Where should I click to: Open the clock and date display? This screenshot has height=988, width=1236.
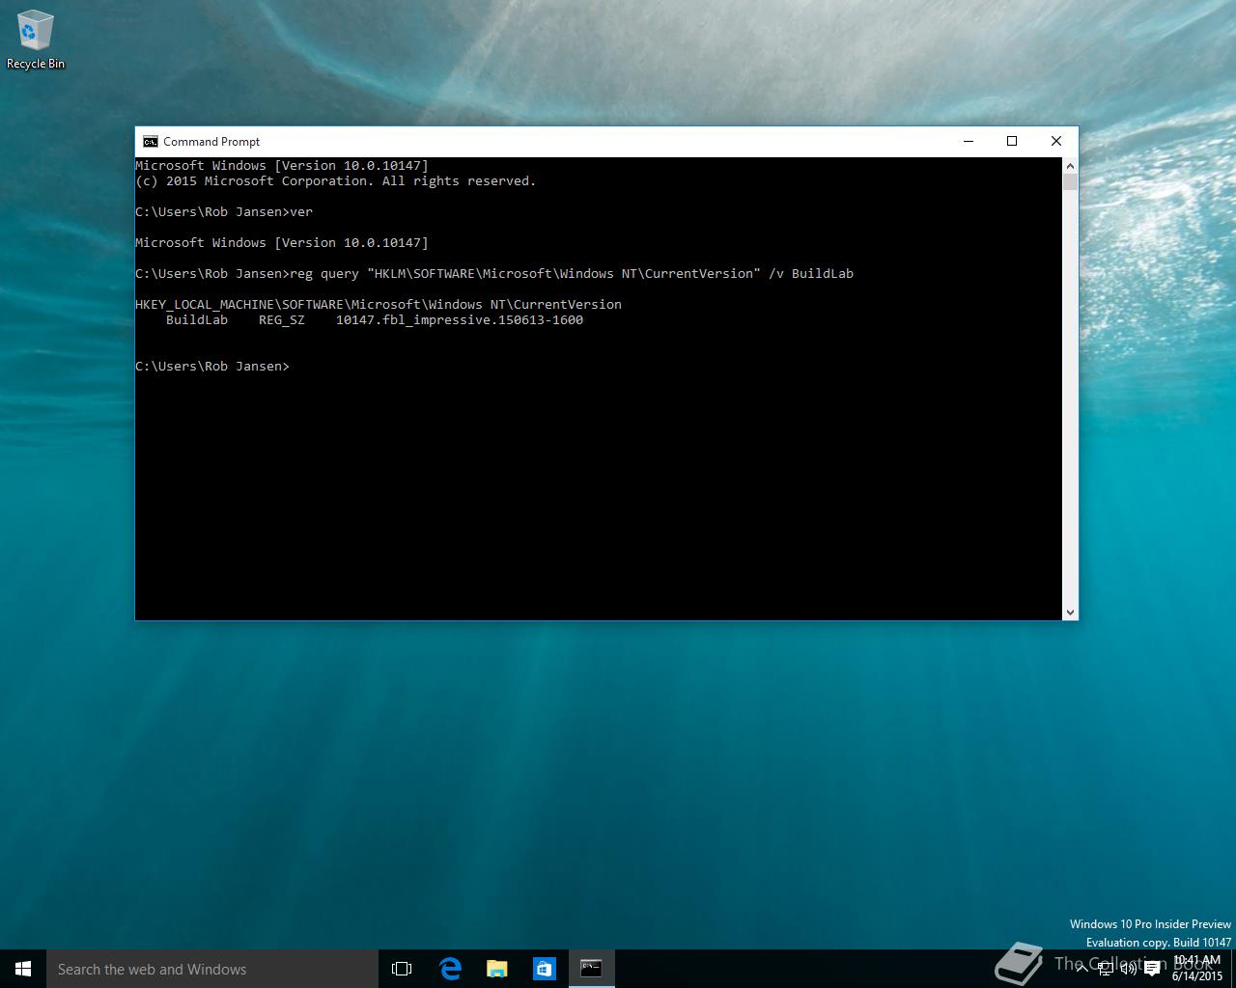coord(1197,968)
